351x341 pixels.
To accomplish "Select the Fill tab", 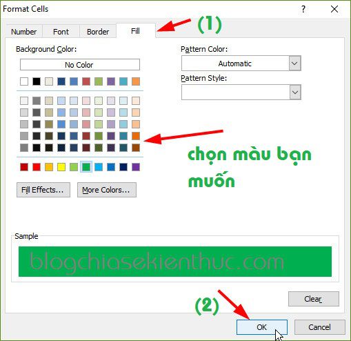I will [135, 31].
